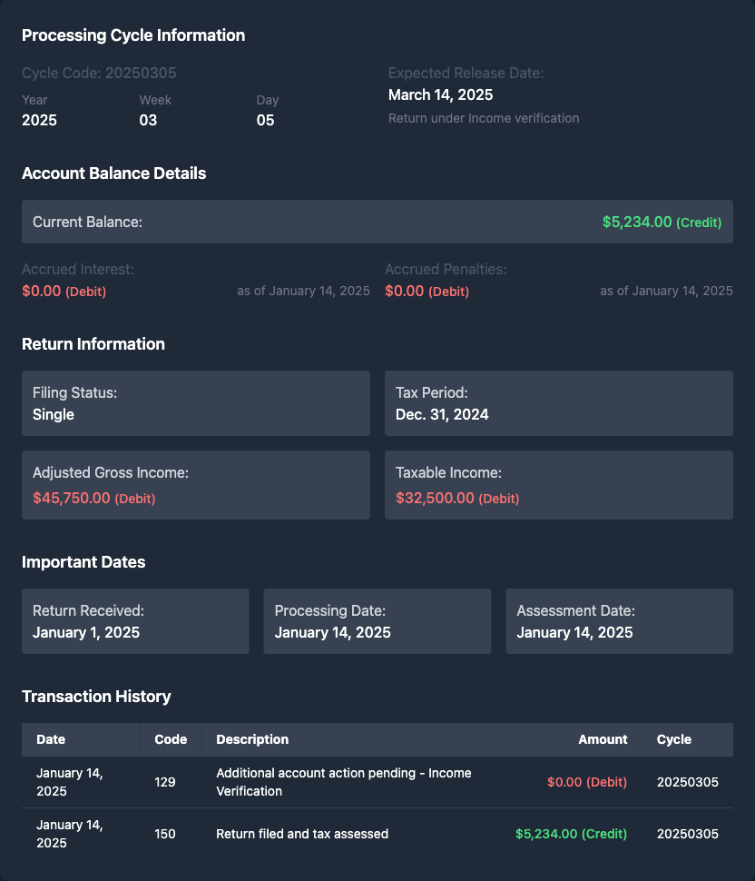
Task: Select the Adjusted Gross Income card
Action: click(x=195, y=485)
